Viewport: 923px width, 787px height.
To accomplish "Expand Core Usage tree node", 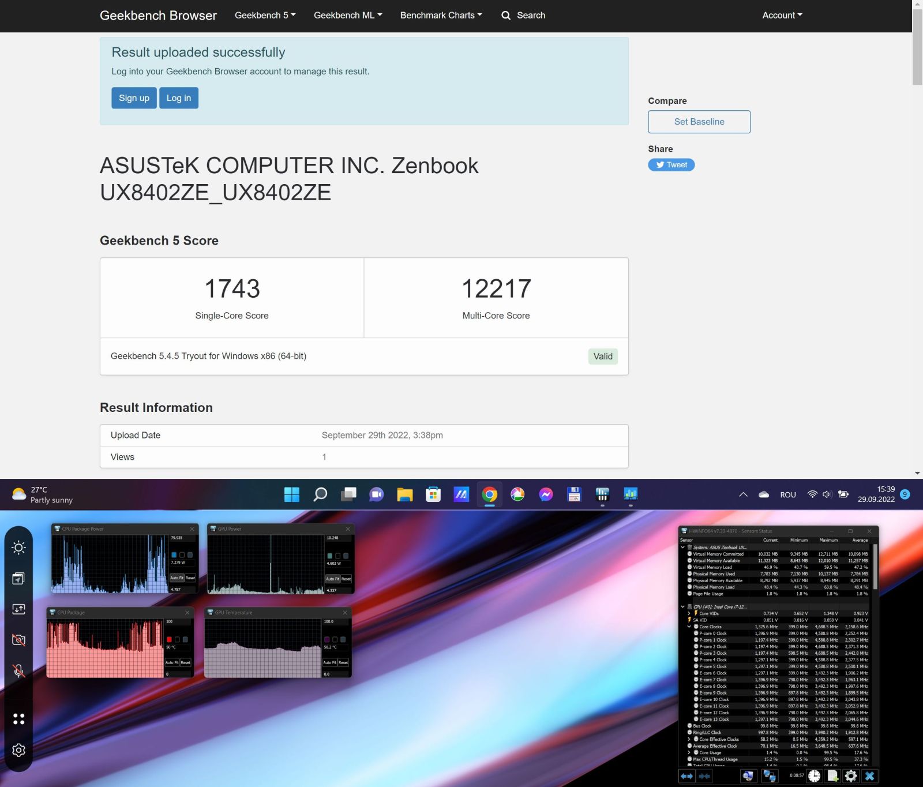I will pos(689,752).
